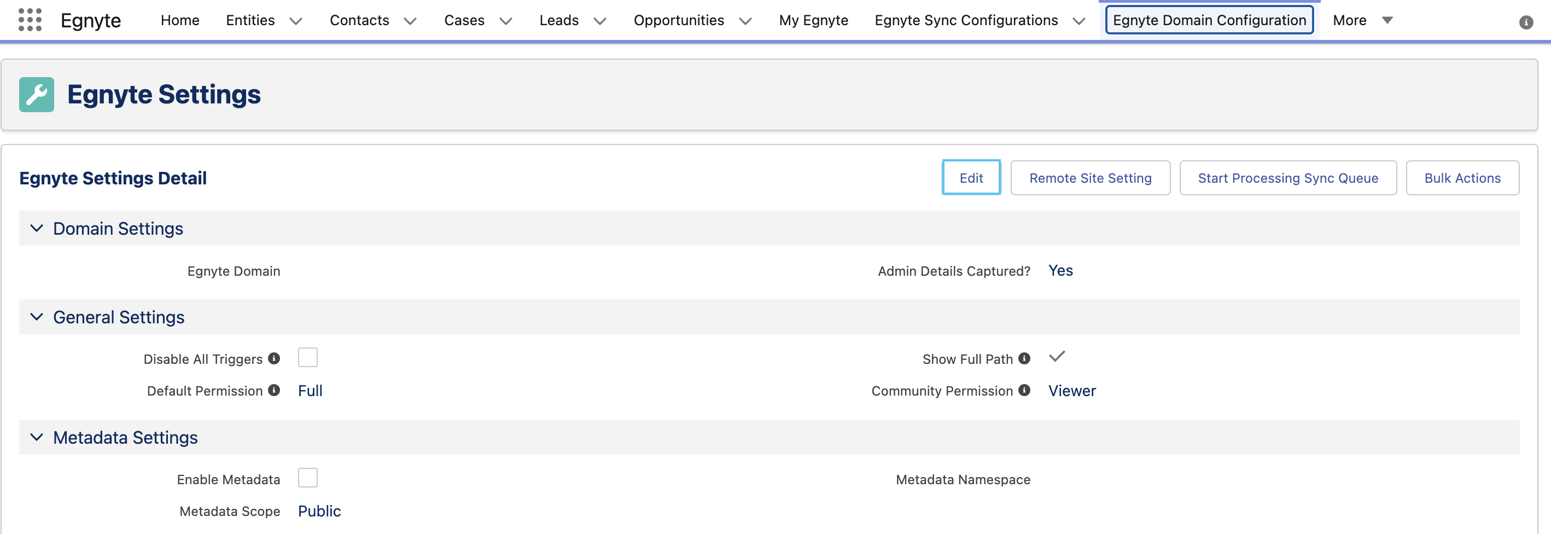Screen dimensions: 1551x534
Task: Open the Leads tab
Action: point(559,20)
